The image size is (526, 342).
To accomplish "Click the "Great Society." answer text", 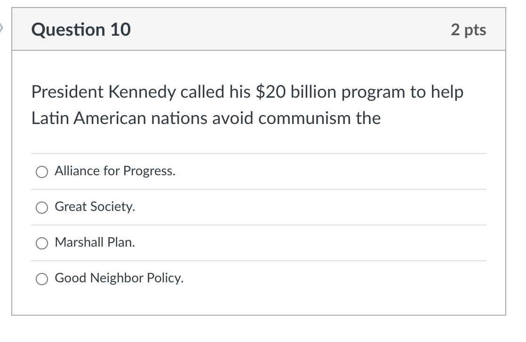I will pos(95,207).
